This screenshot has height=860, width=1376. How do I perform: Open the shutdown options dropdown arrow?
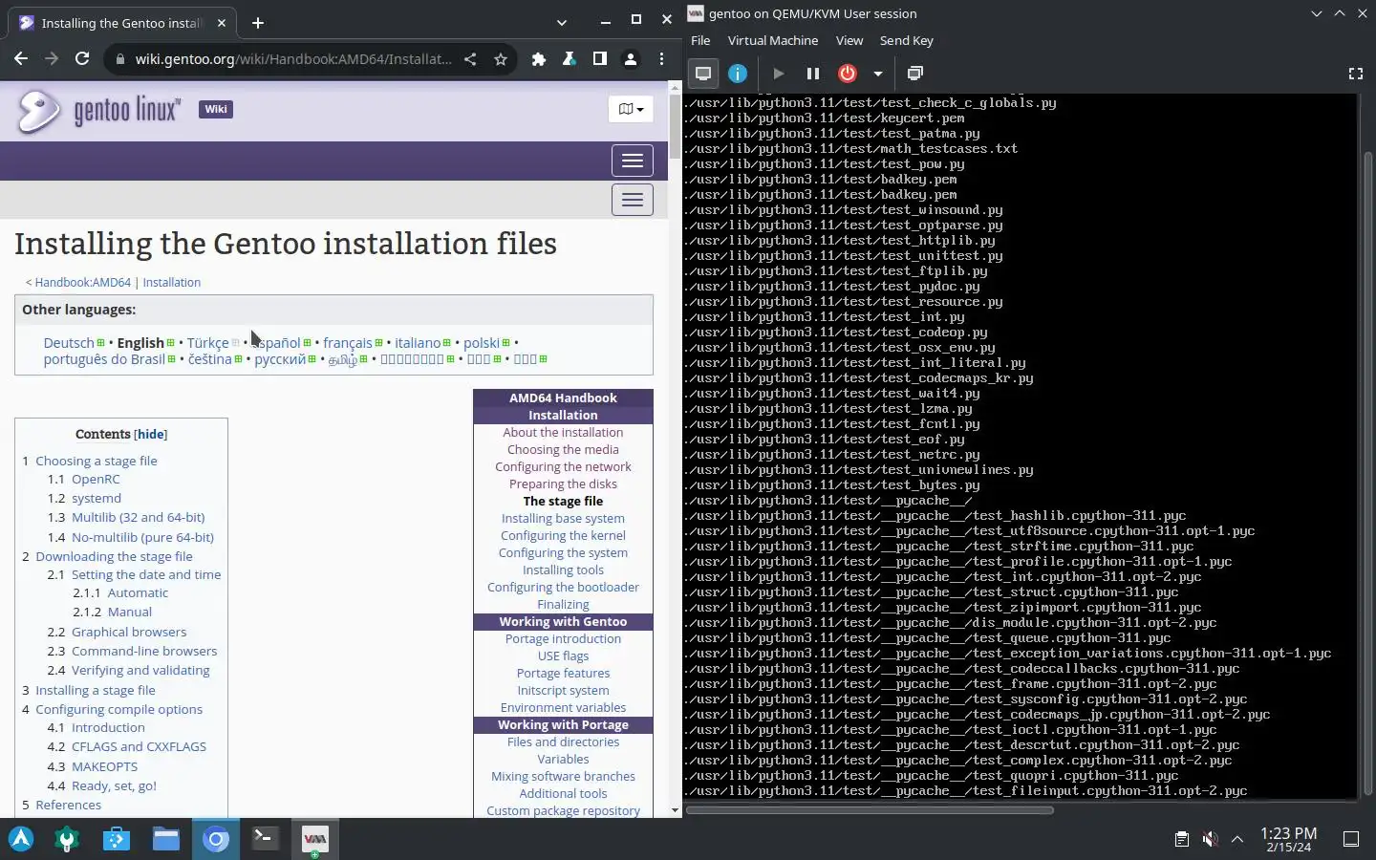click(877, 73)
